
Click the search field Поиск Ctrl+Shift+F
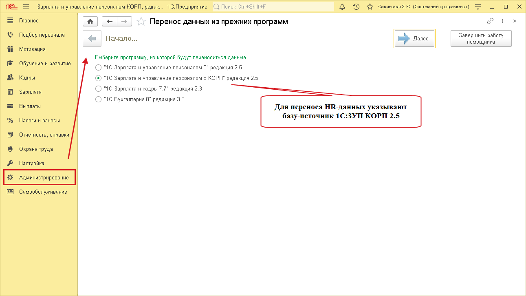(273, 7)
